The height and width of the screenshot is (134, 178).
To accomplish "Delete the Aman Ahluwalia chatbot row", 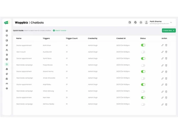I will click(x=166, y=79).
